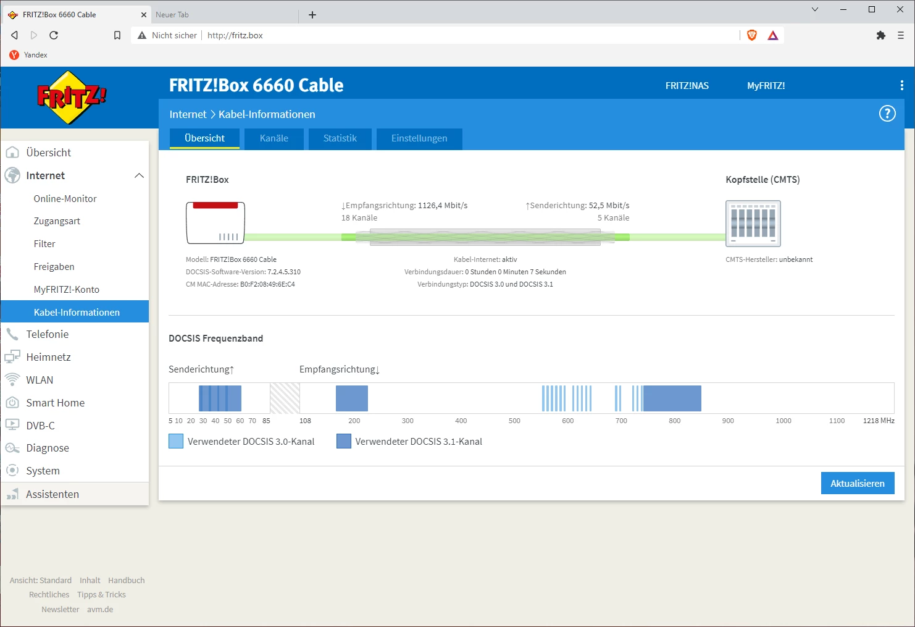
Task: Click the Brave shields lion icon
Action: pos(752,35)
